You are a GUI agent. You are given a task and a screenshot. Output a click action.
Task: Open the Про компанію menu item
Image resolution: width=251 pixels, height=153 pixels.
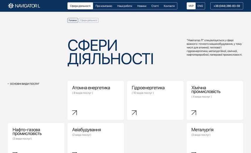click(x=104, y=6)
